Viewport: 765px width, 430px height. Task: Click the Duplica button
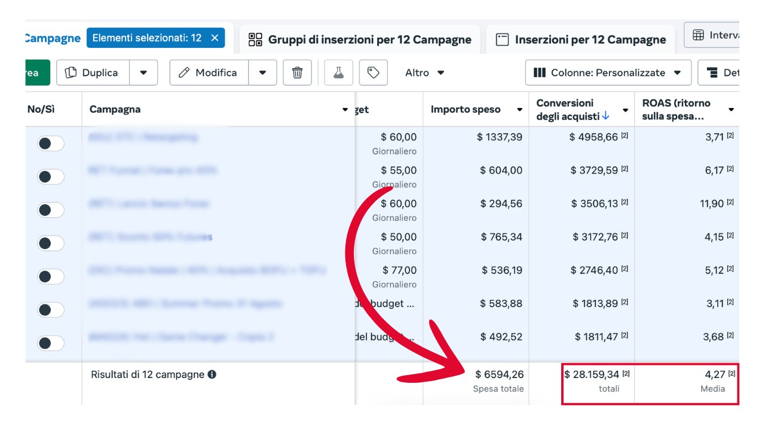pos(93,72)
